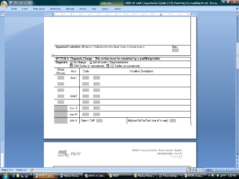Click the Date field by Signature
The width and height of the screenshot is (239, 179).
click(175, 50)
